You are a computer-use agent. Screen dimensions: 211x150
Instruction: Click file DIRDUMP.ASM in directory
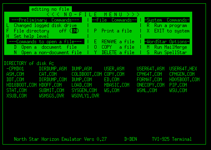(53, 69)
